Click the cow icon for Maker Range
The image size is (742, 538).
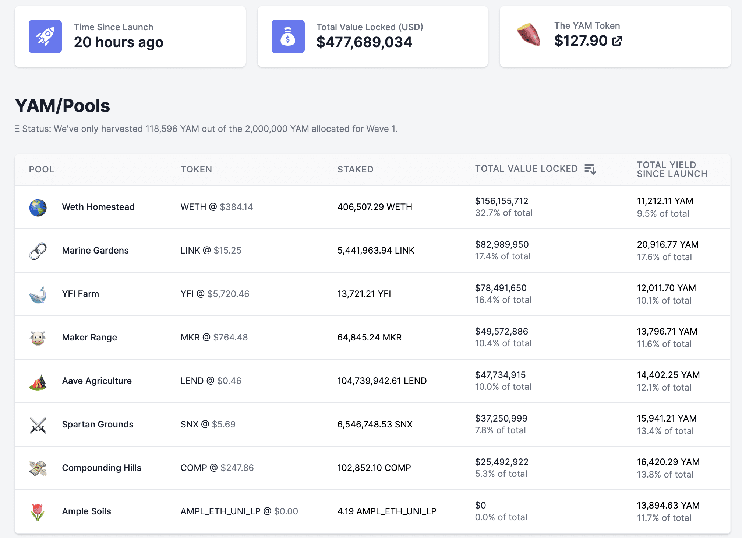point(38,338)
